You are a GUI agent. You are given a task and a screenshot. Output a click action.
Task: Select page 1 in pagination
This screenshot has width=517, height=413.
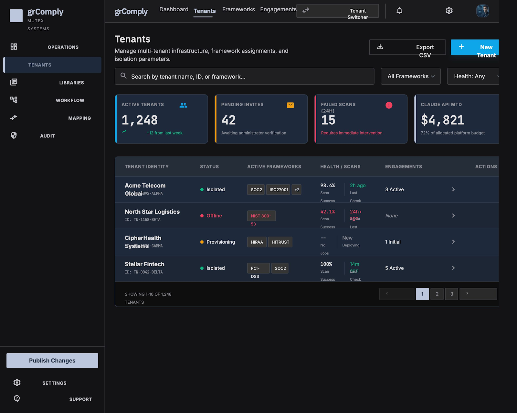click(x=422, y=294)
